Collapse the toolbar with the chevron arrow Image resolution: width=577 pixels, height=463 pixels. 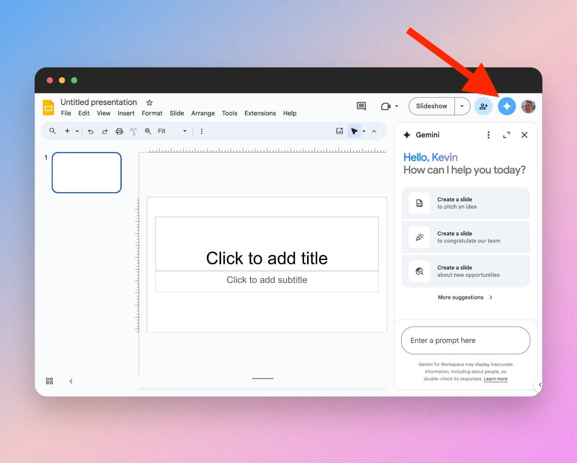374,131
